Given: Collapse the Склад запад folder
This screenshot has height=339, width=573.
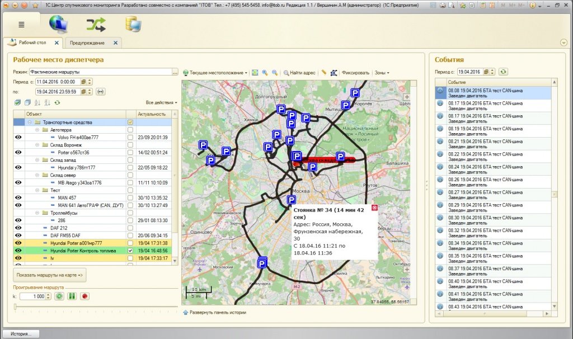Looking at the screenshot, I should [x=37, y=160].
